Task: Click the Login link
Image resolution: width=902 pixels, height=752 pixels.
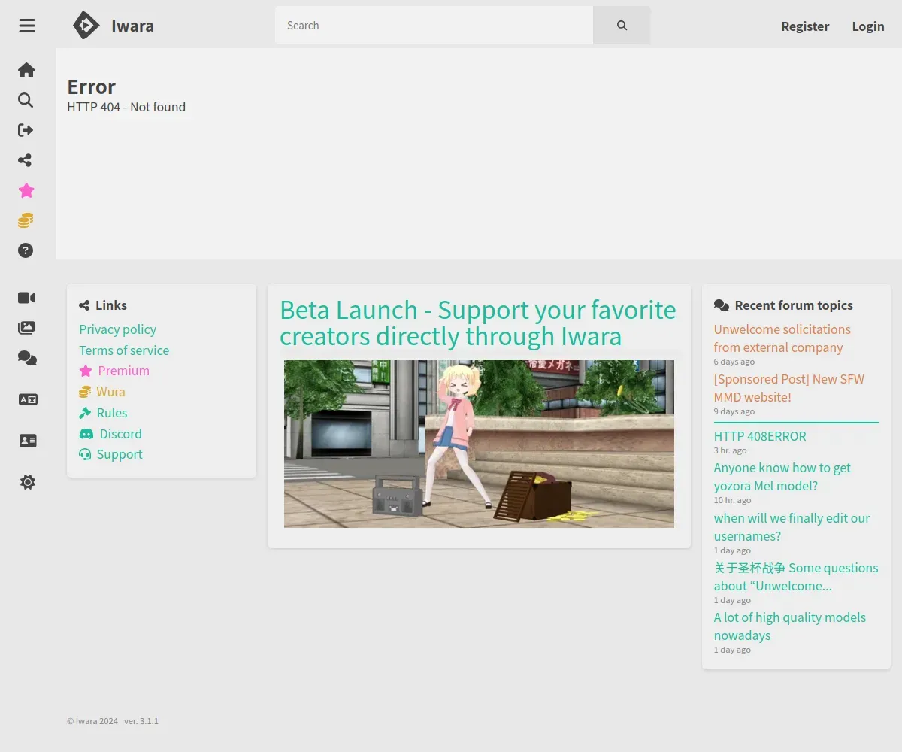Action: [x=868, y=26]
